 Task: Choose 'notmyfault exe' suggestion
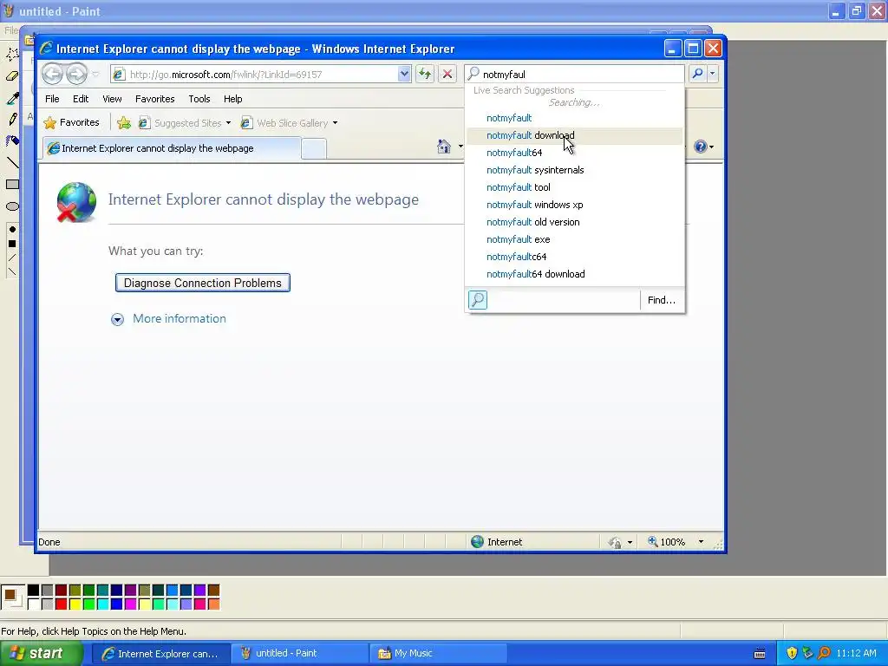(574, 239)
